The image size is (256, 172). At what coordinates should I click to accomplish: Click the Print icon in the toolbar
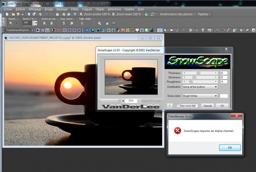[40, 14]
